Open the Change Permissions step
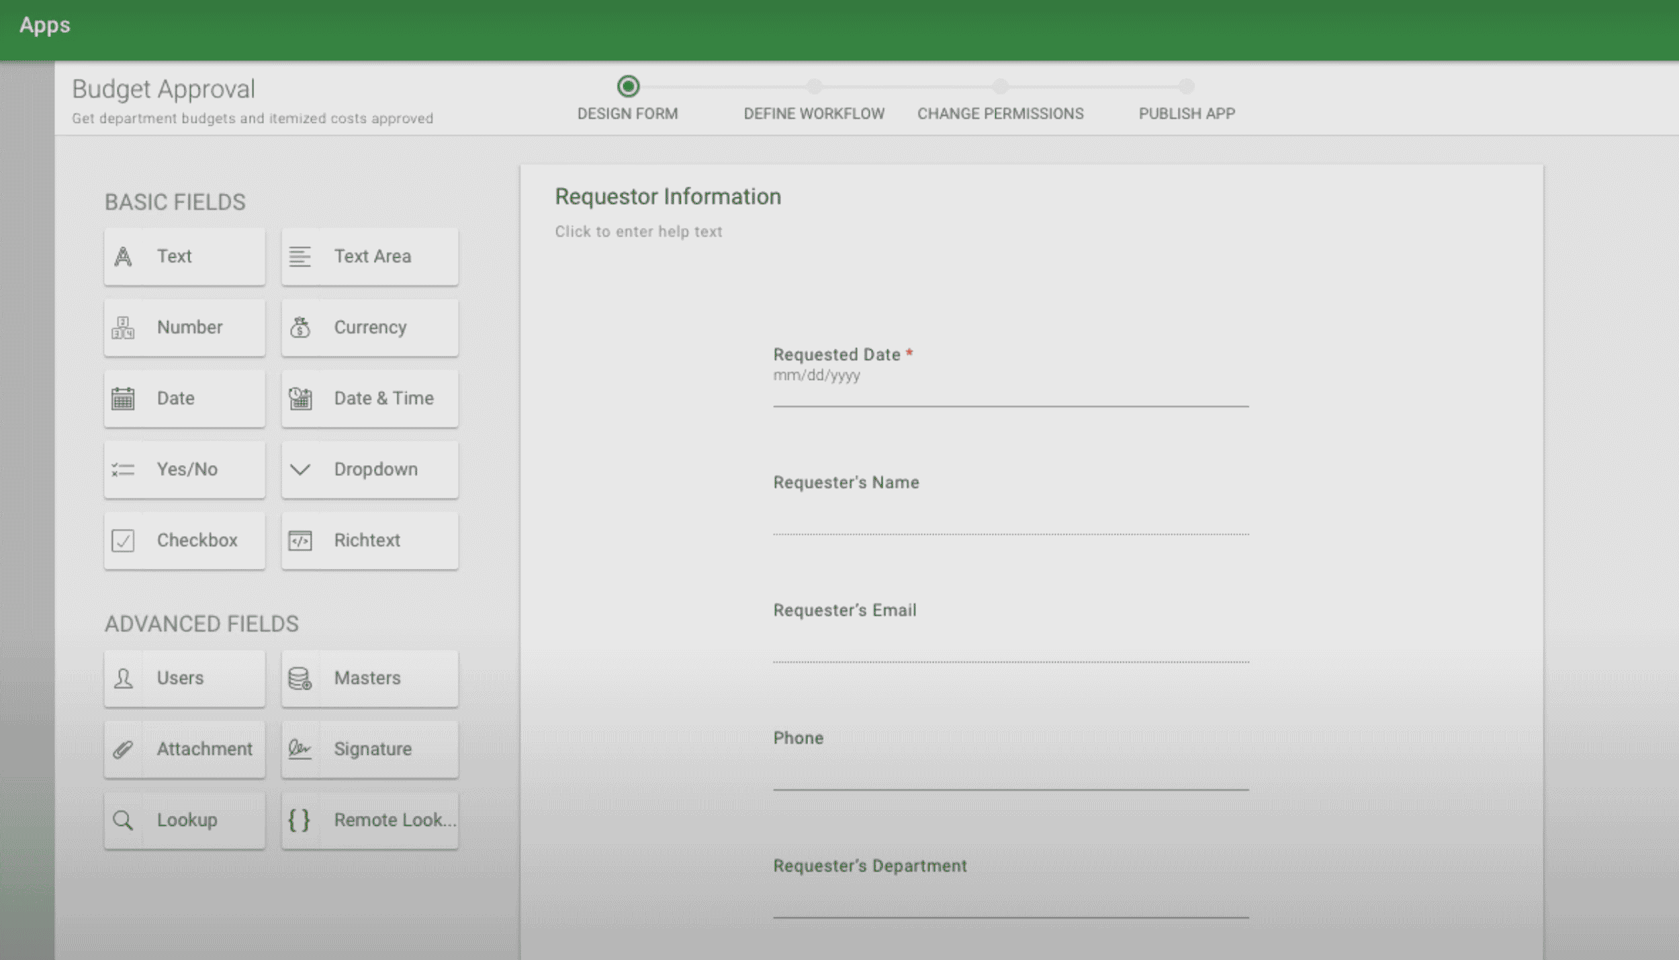Image resolution: width=1679 pixels, height=960 pixels. pos(1001,113)
